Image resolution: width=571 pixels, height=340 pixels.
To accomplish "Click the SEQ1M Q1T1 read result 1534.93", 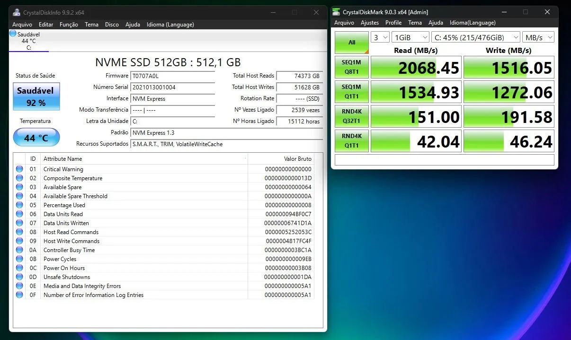I will [416, 92].
